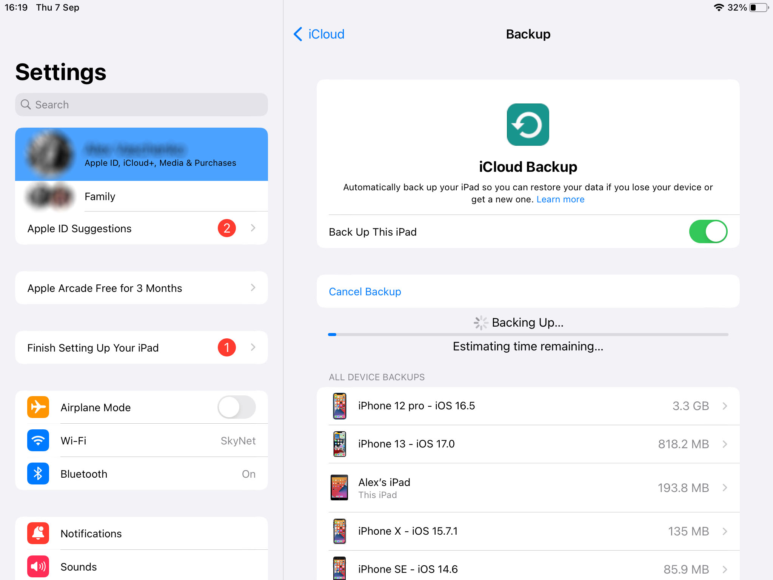Tap the Alex's iPad device thumbnail
Screen dimensions: 773x580
339,487
